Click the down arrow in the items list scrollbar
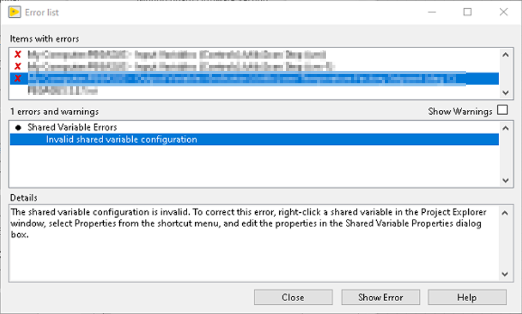This screenshot has height=314, width=522. pos(505,93)
